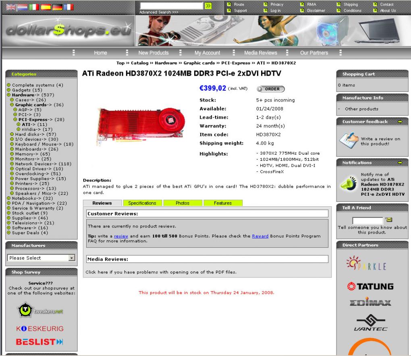Image resolution: width=411 pixels, height=356 pixels.
Task: Focus the top search input field
Action: tap(171, 6)
